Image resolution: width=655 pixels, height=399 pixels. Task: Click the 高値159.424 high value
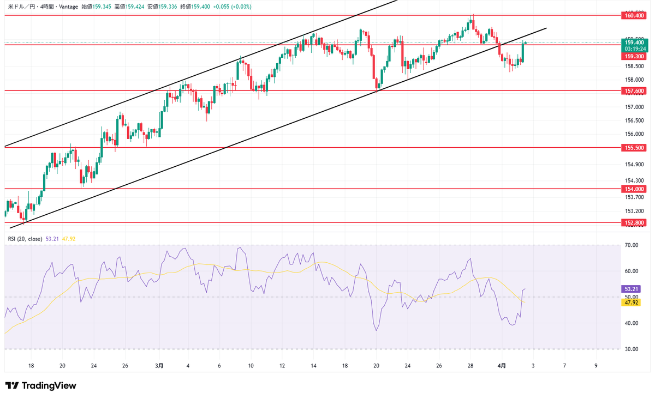(x=128, y=7)
